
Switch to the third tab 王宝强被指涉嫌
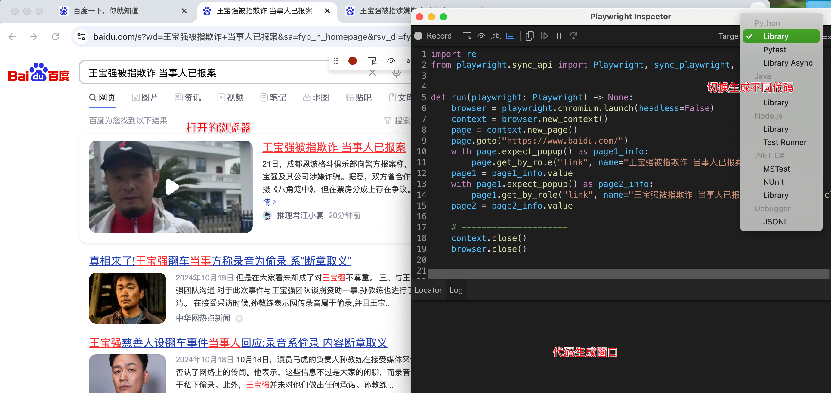click(377, 11)
